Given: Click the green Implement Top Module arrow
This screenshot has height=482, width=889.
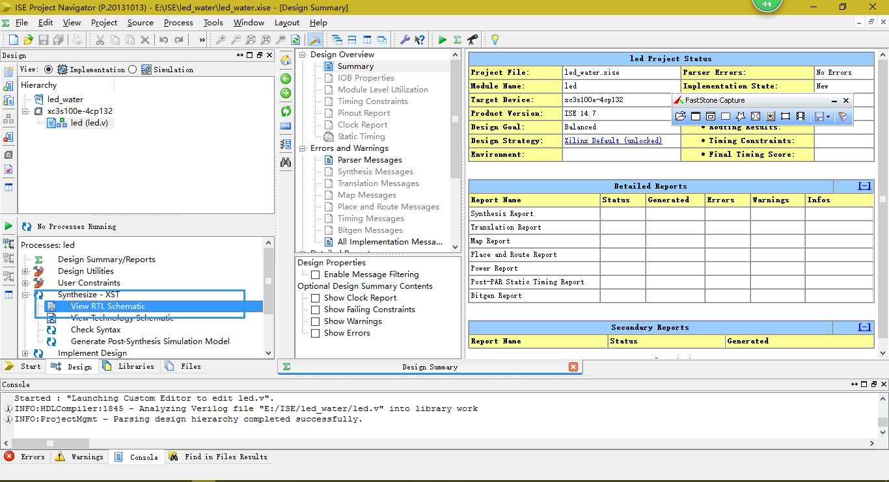Looking at the screenshot, I should (x=443, y=40).
